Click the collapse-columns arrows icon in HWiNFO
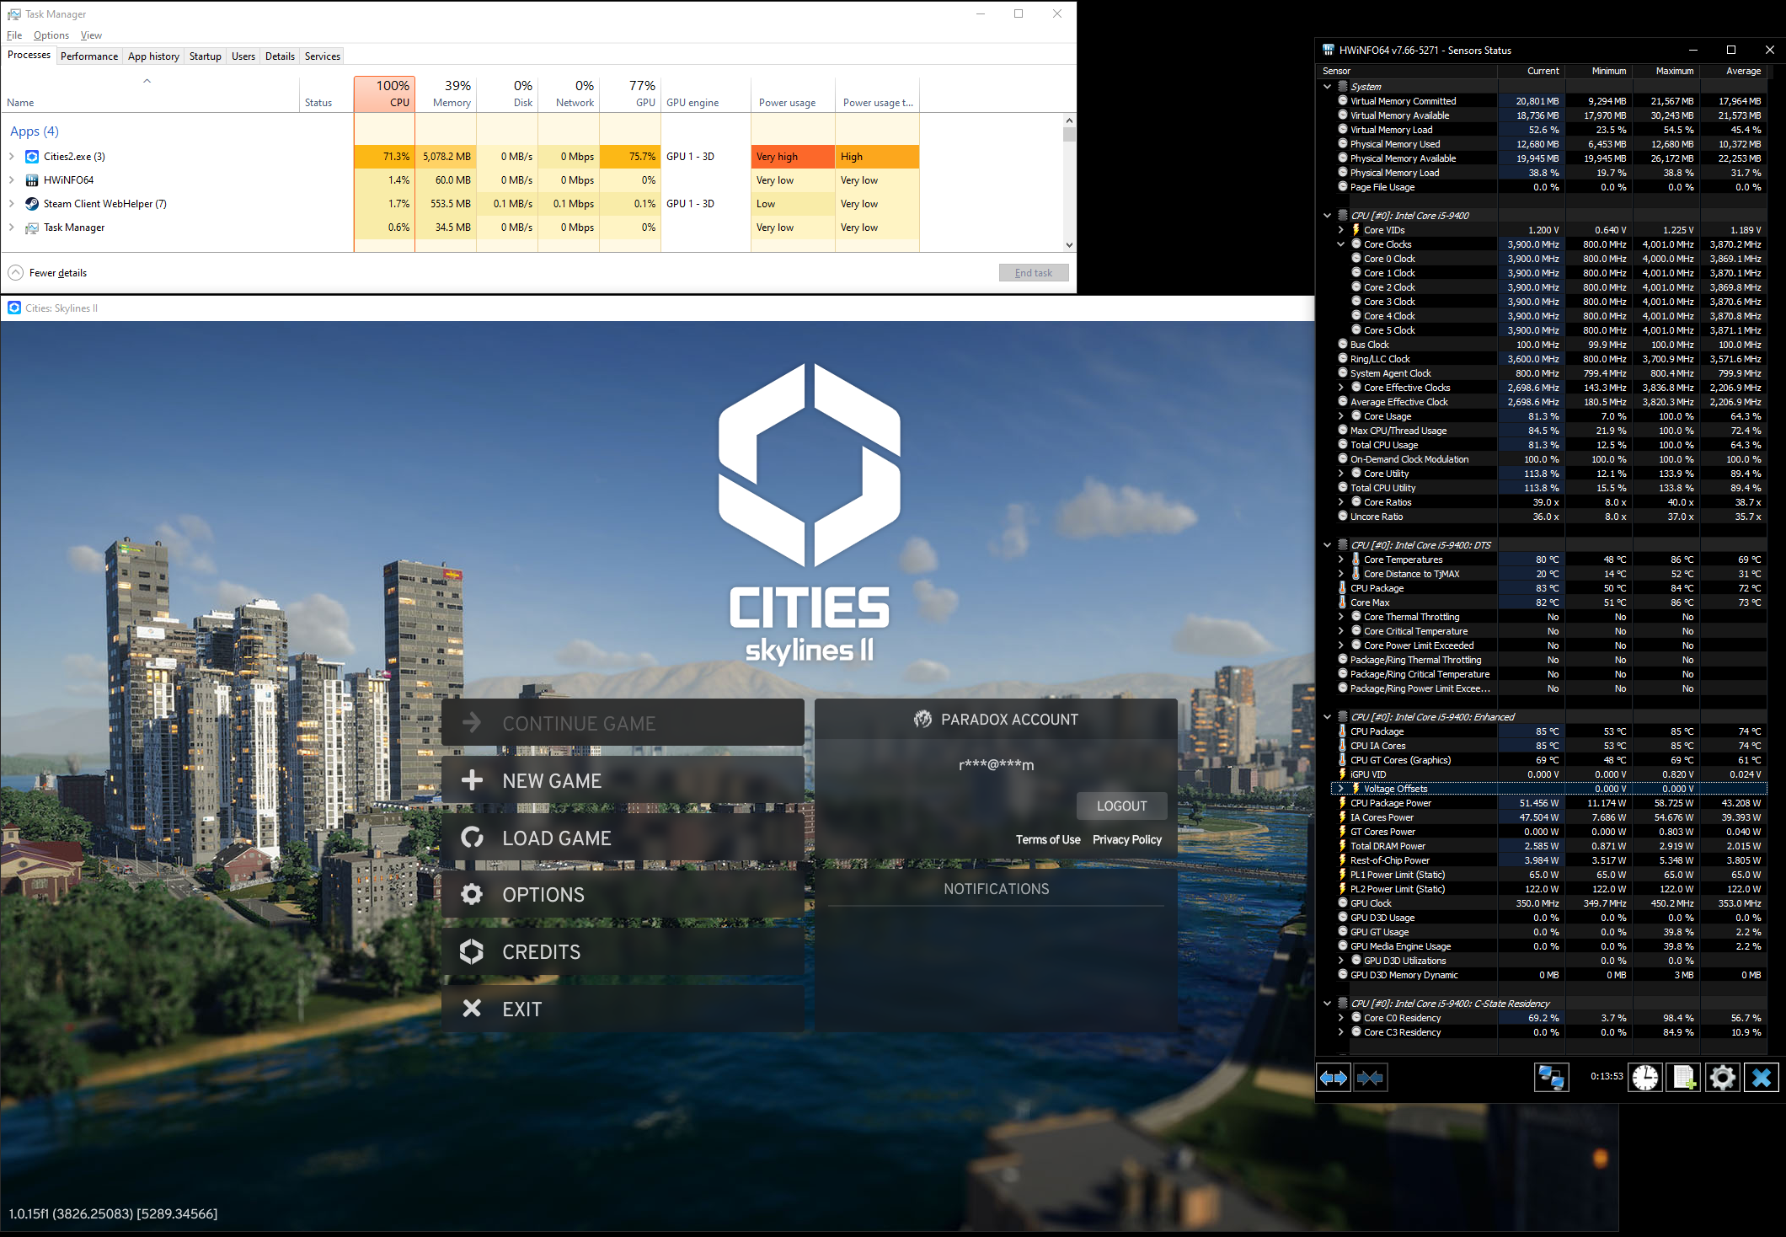Screen dimensions: 1786x1237 click(x=1372, y=1078)
